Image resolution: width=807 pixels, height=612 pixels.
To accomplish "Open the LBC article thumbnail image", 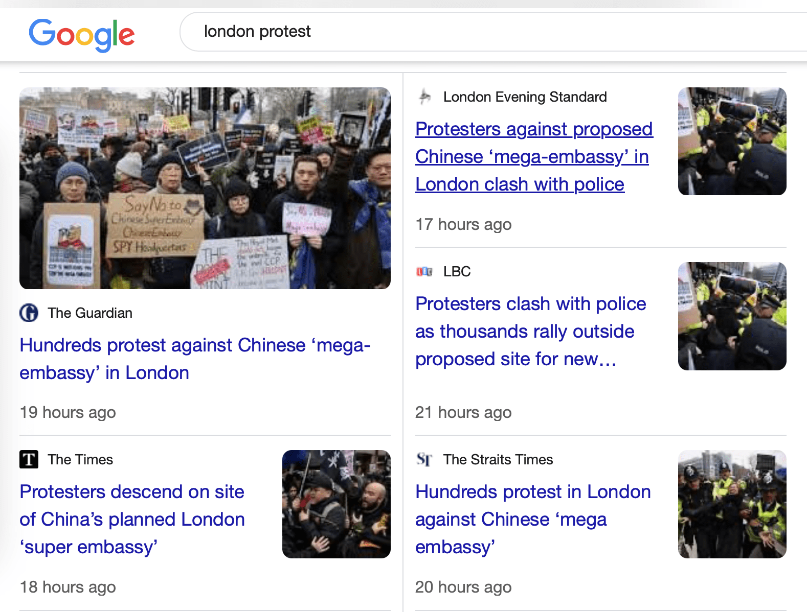I will click(732, 316).
